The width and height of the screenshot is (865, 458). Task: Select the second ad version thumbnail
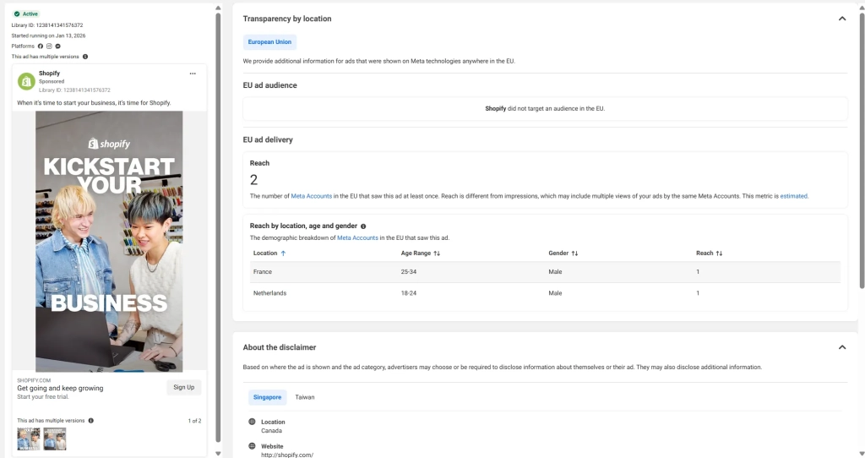click(55, 439)
